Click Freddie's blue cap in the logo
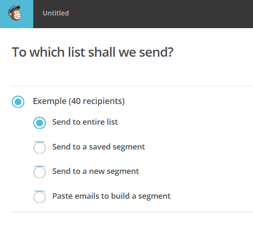Viewport: 253px width, 247px height. click(14, 9)
